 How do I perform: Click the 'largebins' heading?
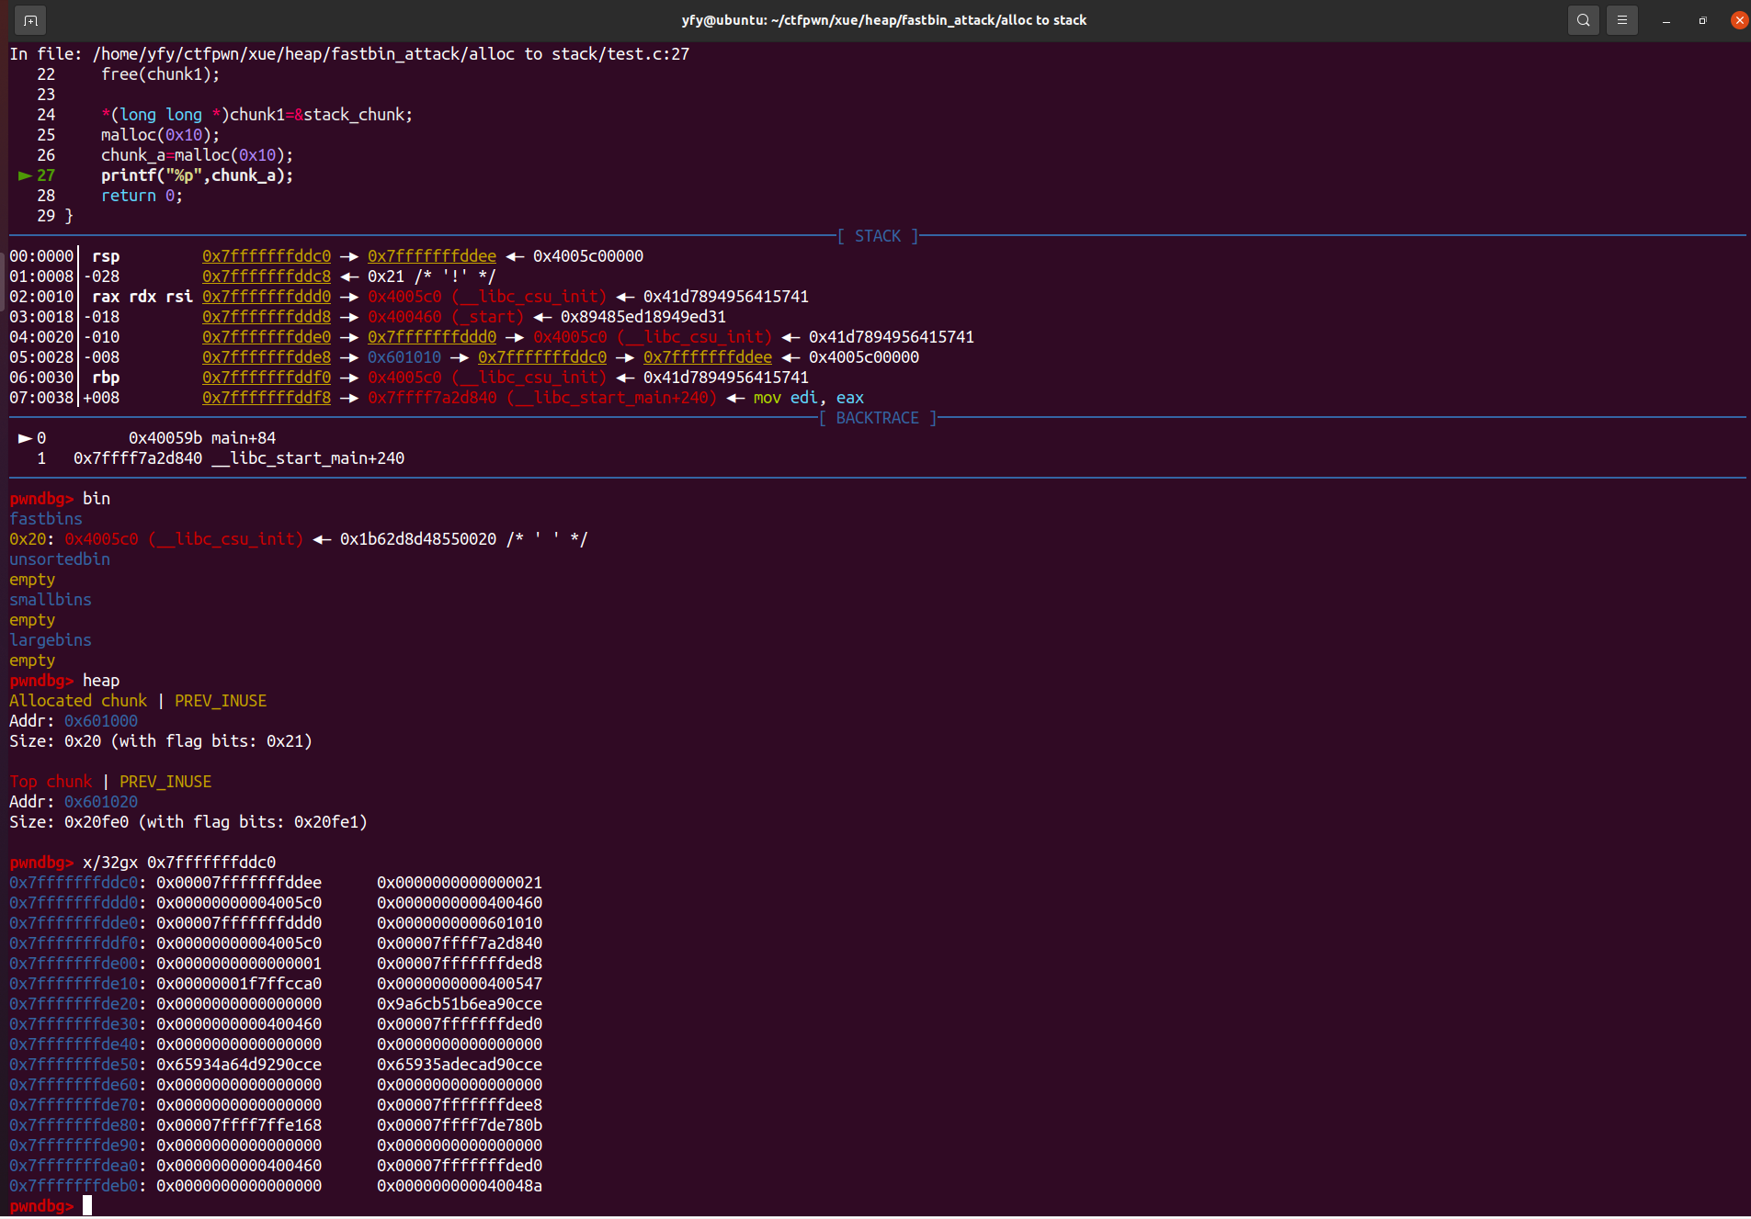point(51,640)
